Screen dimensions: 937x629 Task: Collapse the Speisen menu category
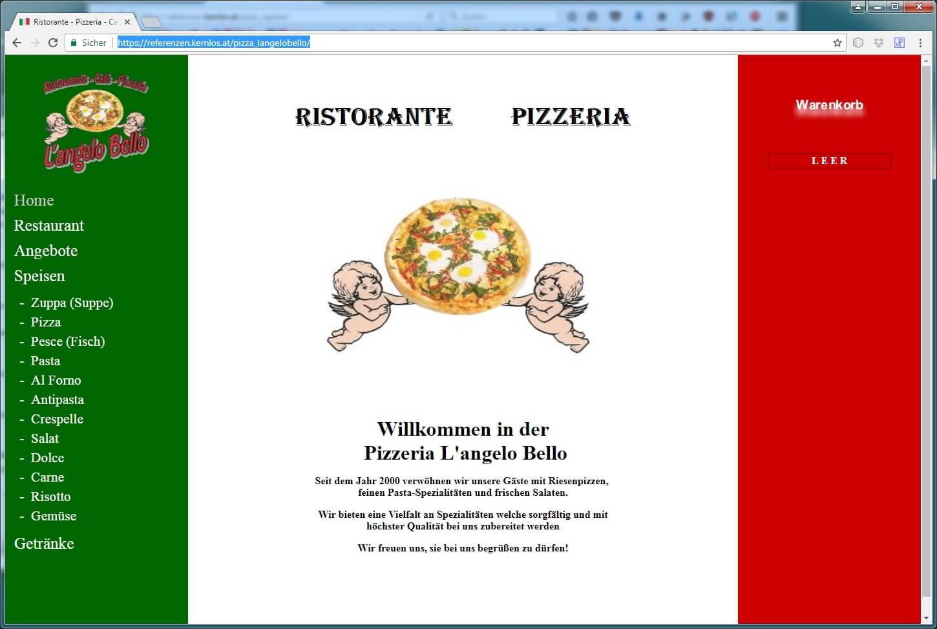click(39, 276)
